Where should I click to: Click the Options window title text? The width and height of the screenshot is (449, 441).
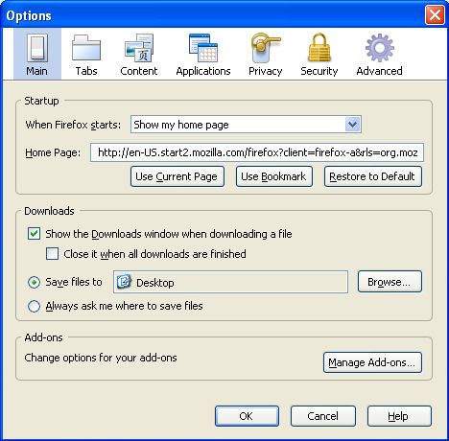(x=29, y=15)
